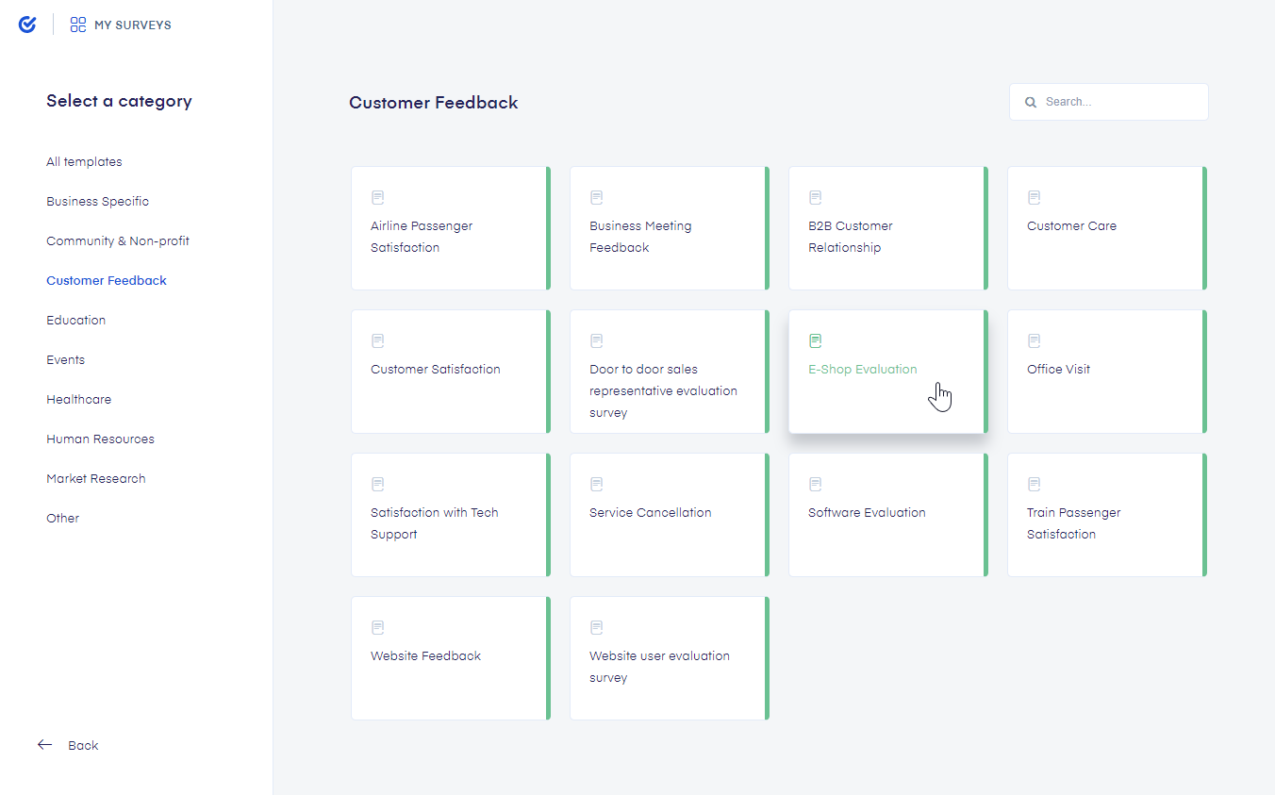The height and width of the screenshot is (795, 1275).
Task: Select the Business Specific category
Action: coord(98,201)
